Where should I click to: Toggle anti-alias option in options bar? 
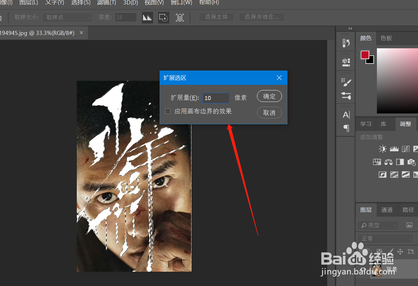pyautogui.click(x=147, y=17)
